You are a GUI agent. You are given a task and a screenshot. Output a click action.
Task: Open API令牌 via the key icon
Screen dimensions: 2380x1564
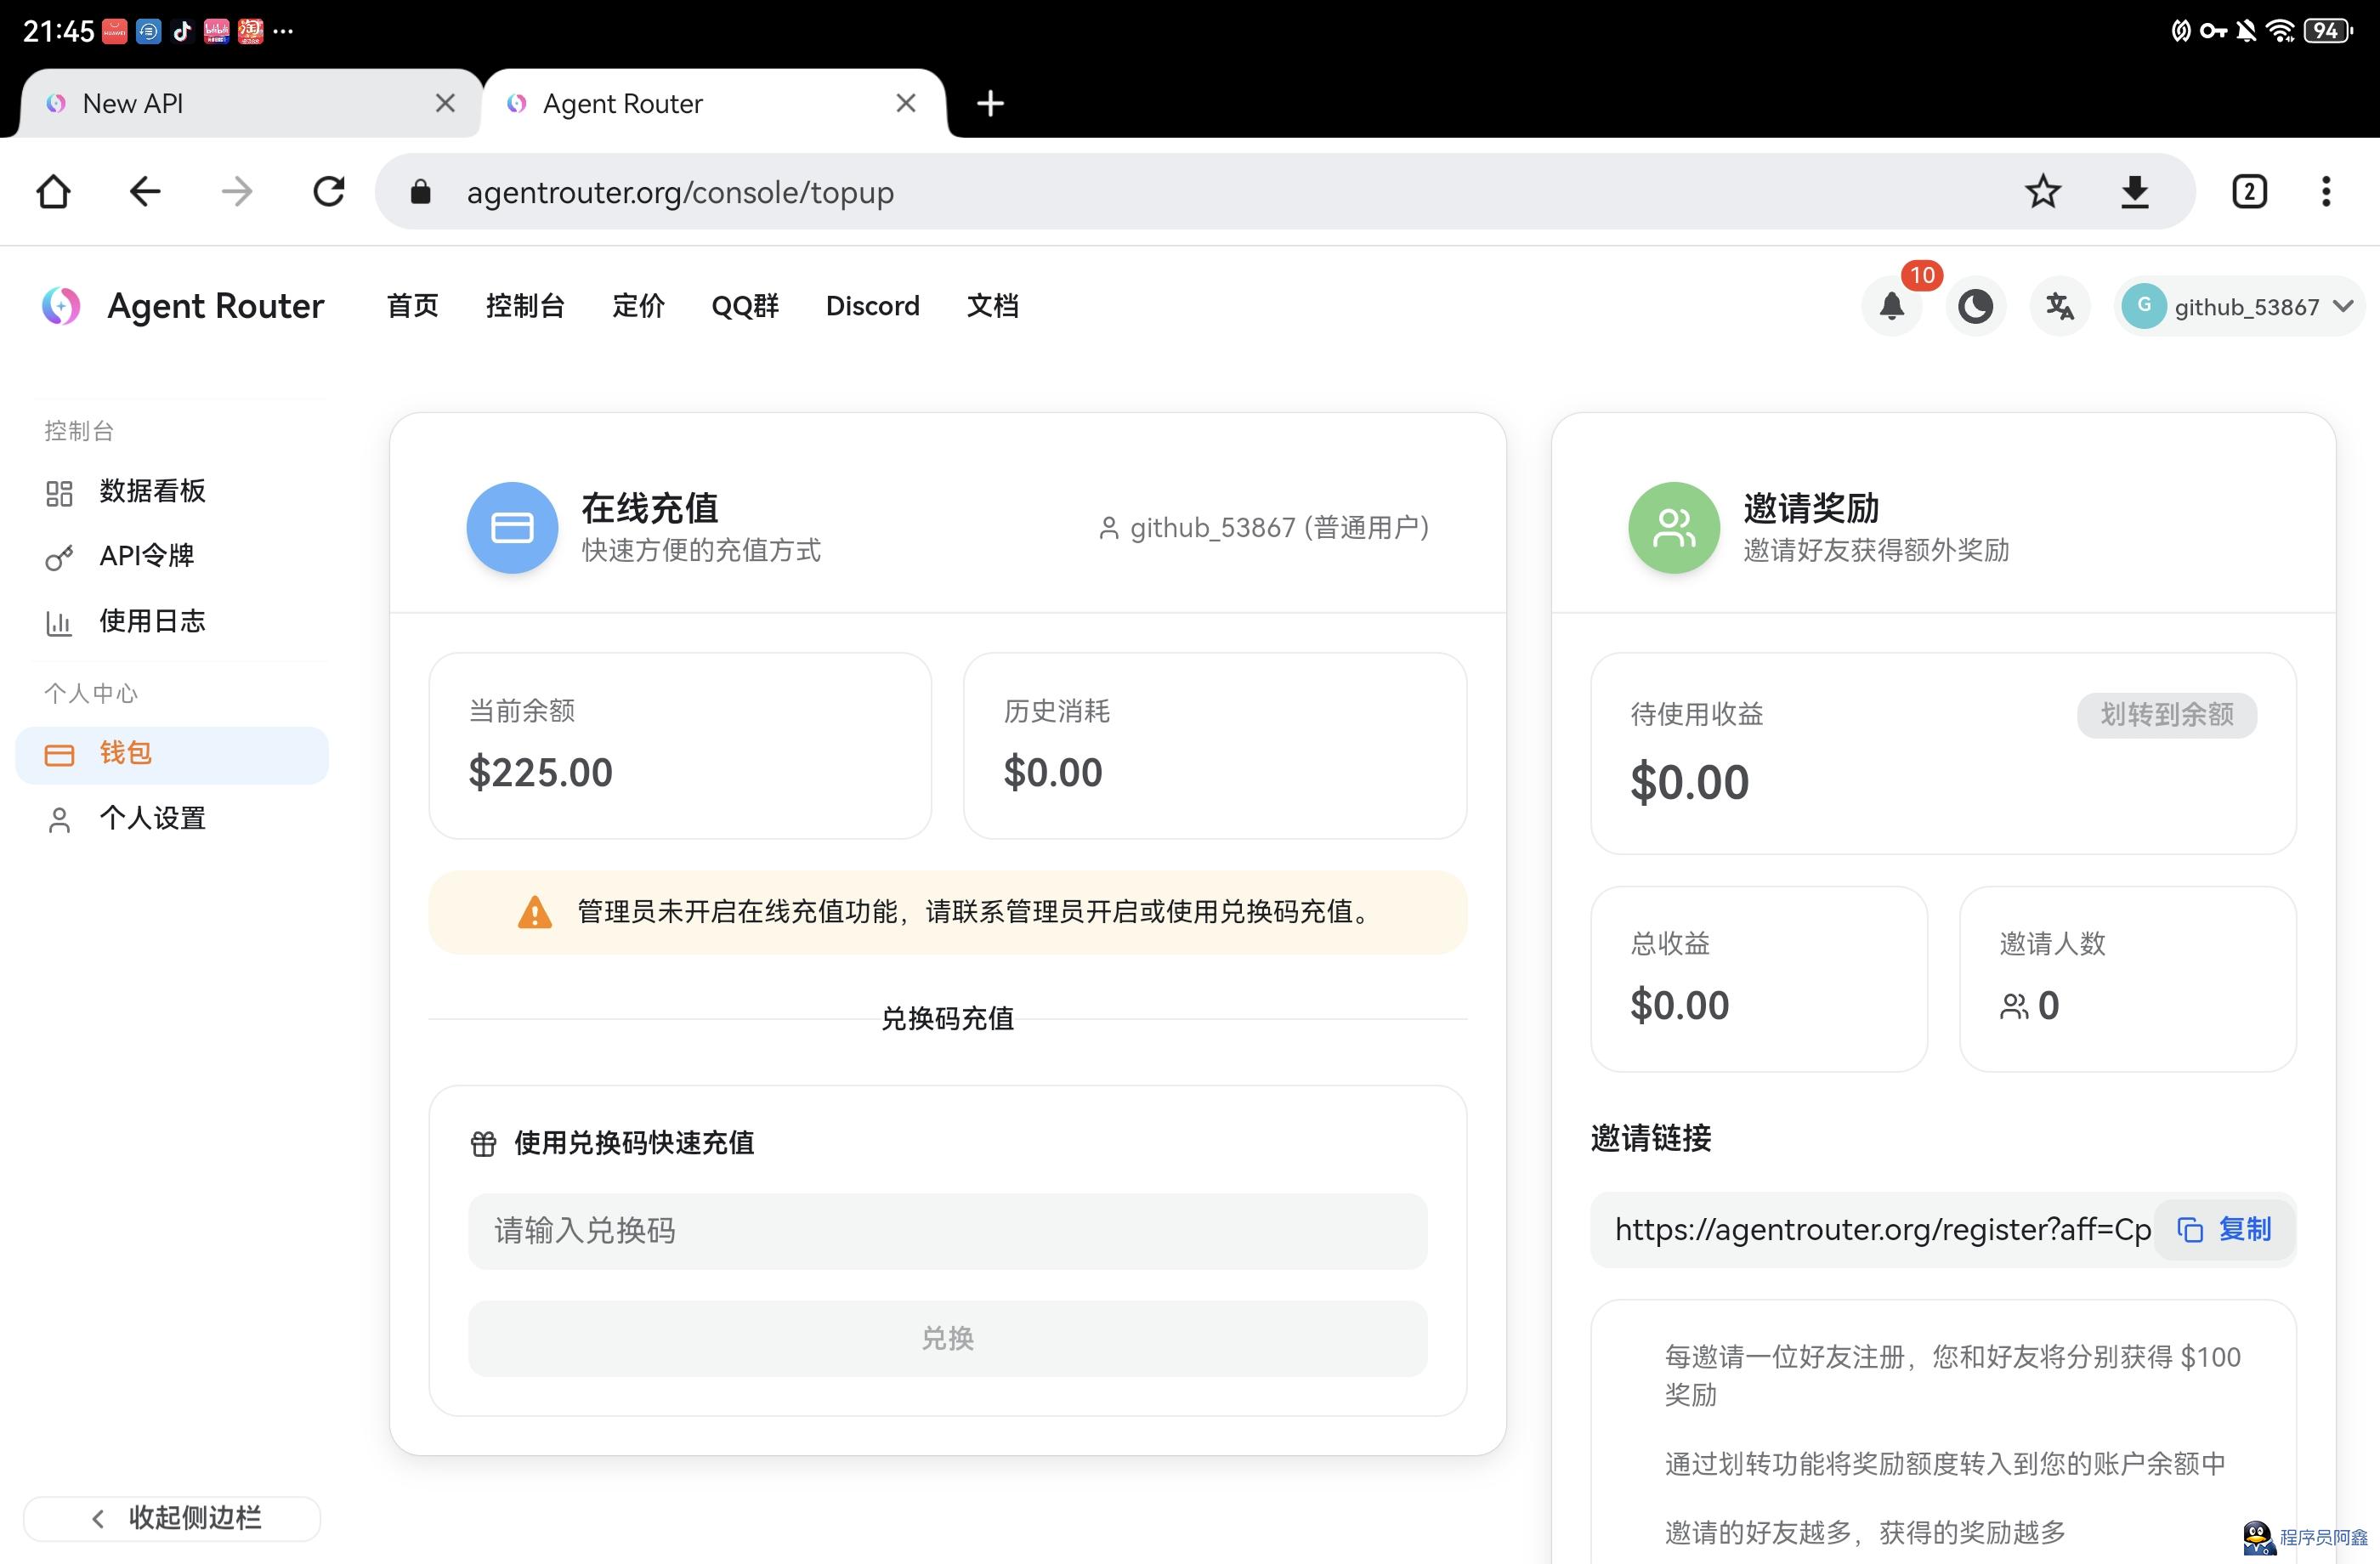58,557
